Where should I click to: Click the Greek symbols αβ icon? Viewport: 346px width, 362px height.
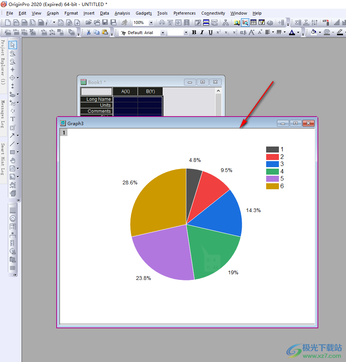point(243,32)
